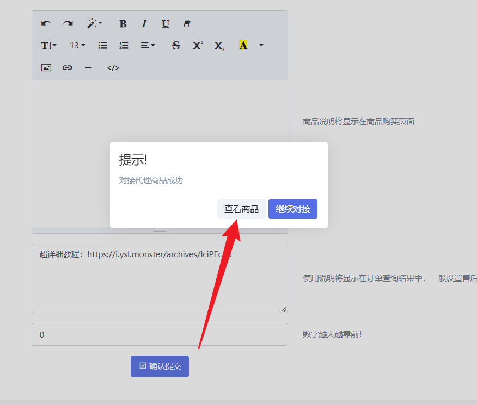477x405 pixels.
Task: Toggle Italic text formatting
Action: tap(144, 24)
